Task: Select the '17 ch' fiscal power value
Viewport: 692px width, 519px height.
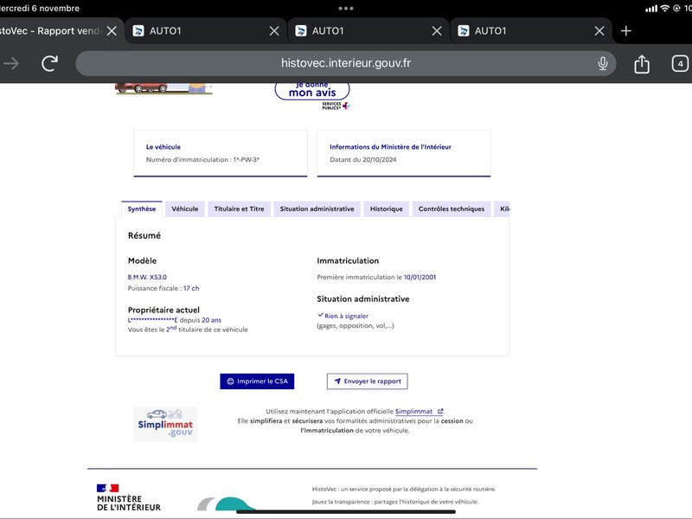Action: [x=191, y=288]
